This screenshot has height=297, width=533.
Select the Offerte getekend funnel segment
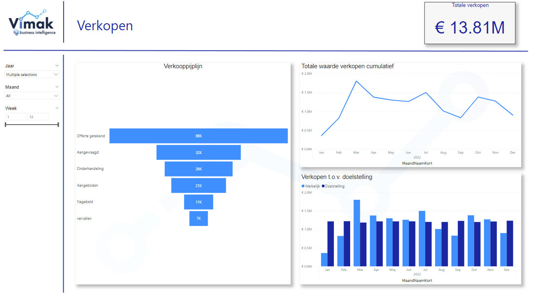198,136
